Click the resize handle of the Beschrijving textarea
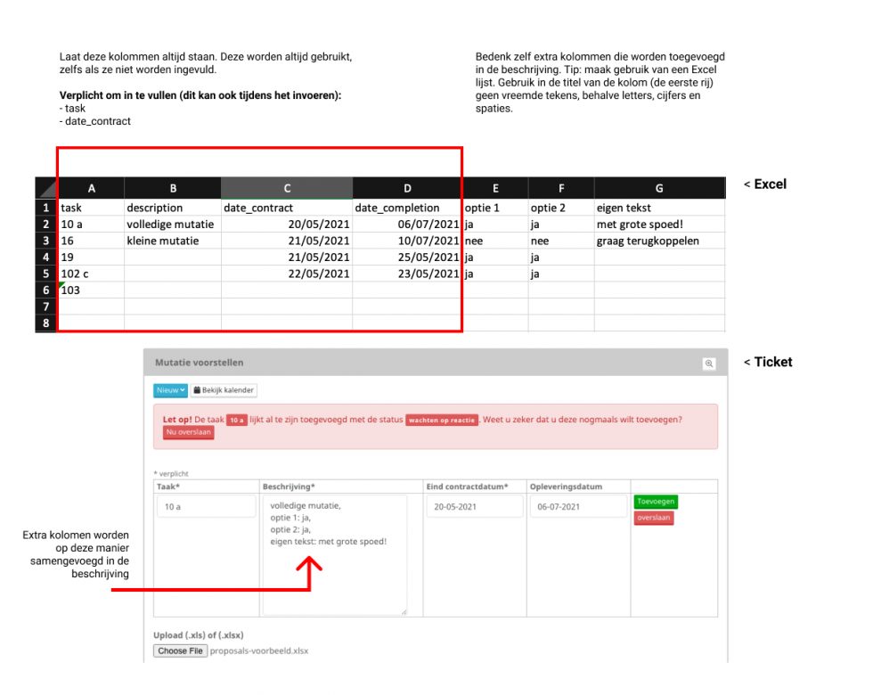 point(404,610)
